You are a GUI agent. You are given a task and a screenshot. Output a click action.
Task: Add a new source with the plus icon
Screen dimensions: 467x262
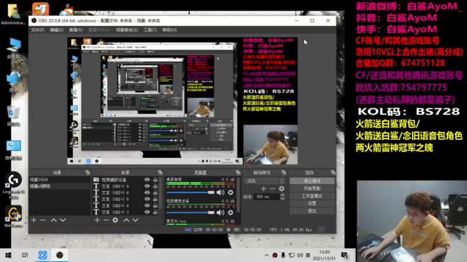click(97, 220)
